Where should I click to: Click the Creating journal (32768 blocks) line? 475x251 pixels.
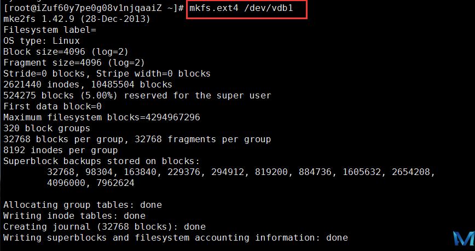(105, 226)
